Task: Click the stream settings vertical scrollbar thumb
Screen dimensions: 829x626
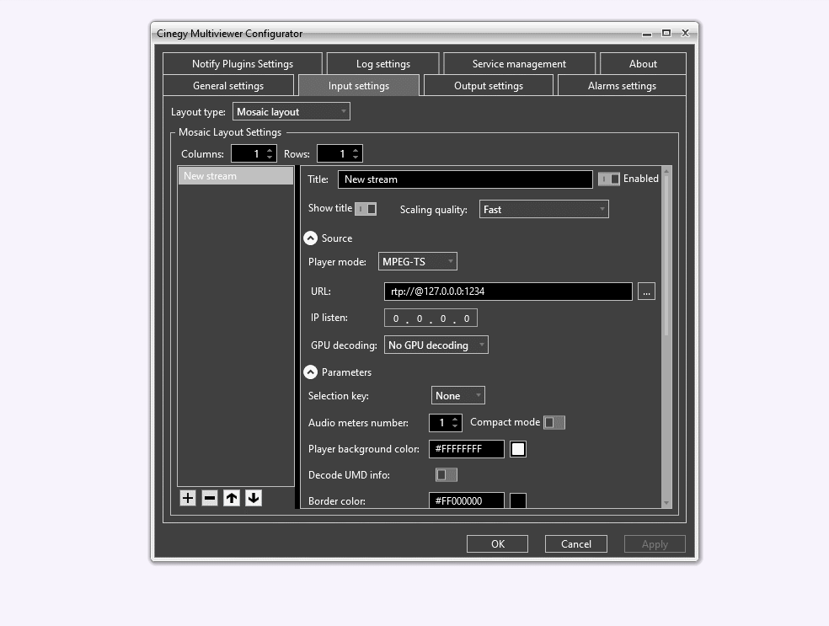Action: 666,256
